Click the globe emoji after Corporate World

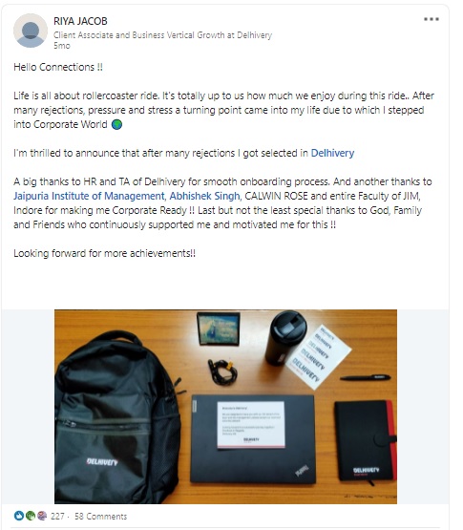tap(116, 125)
